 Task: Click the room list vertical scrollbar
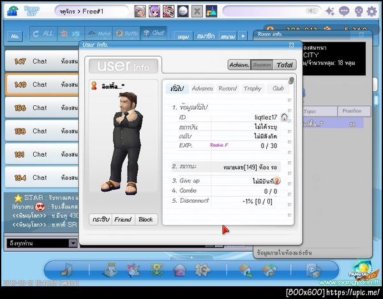pyautogui.click(x=377, y=100)
